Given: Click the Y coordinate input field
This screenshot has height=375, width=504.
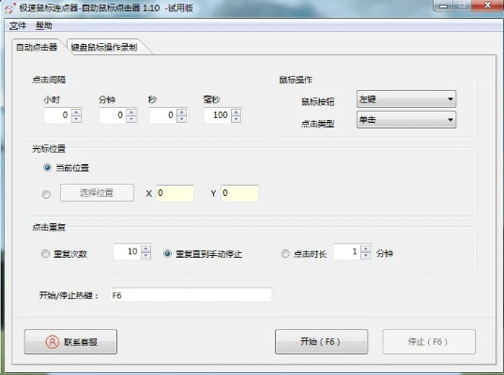Looking at the screenshot, I should [239, 193].
